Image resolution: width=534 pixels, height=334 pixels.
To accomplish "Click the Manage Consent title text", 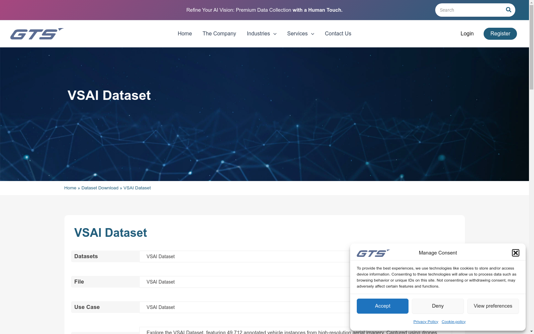I will click(x=438, y=253).
